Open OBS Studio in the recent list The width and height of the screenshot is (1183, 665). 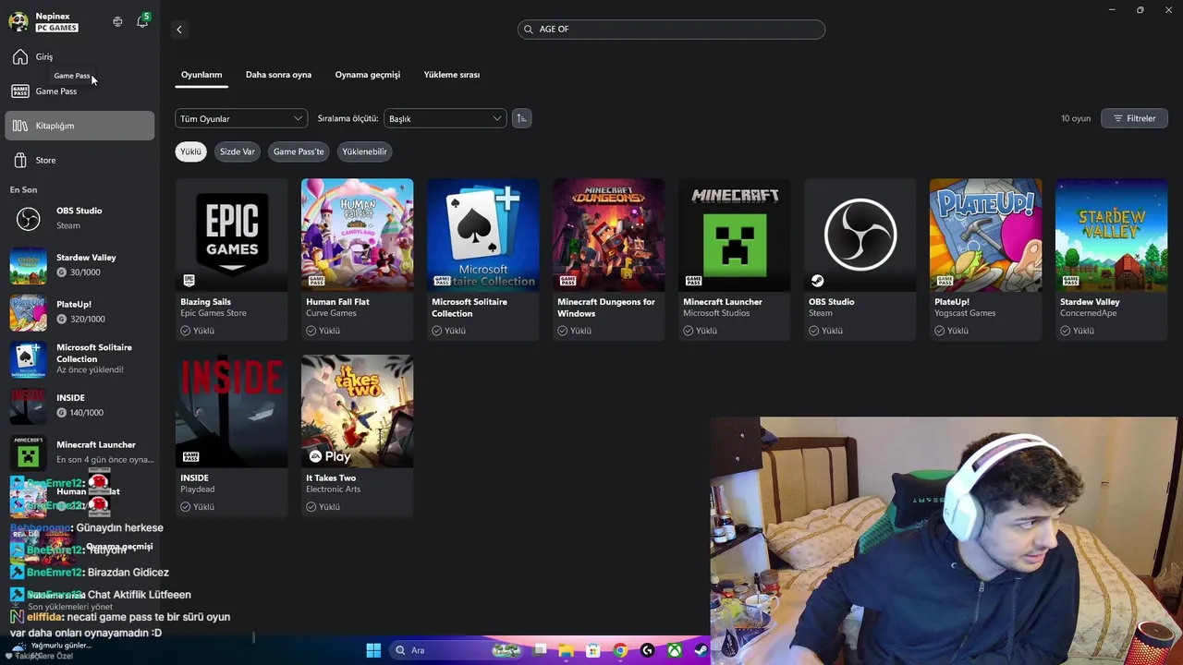pyautogui.click(x=79, y=218)
